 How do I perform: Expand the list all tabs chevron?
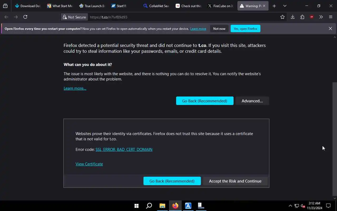pyautogui.click(x=285, y=6)
